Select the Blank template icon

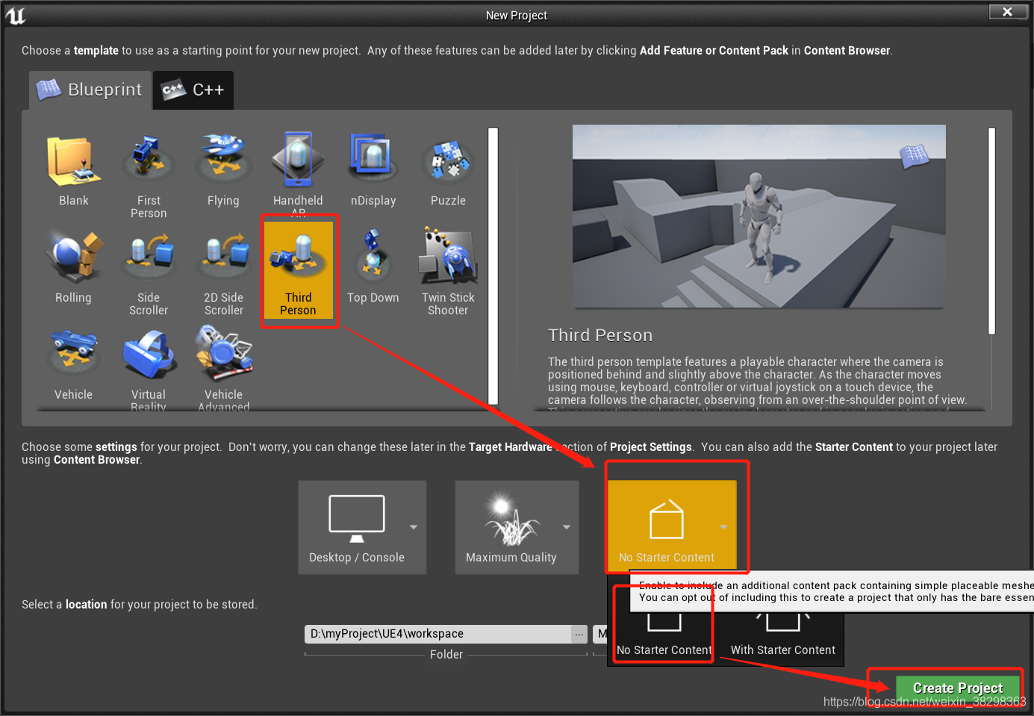[x=74, y=162]
